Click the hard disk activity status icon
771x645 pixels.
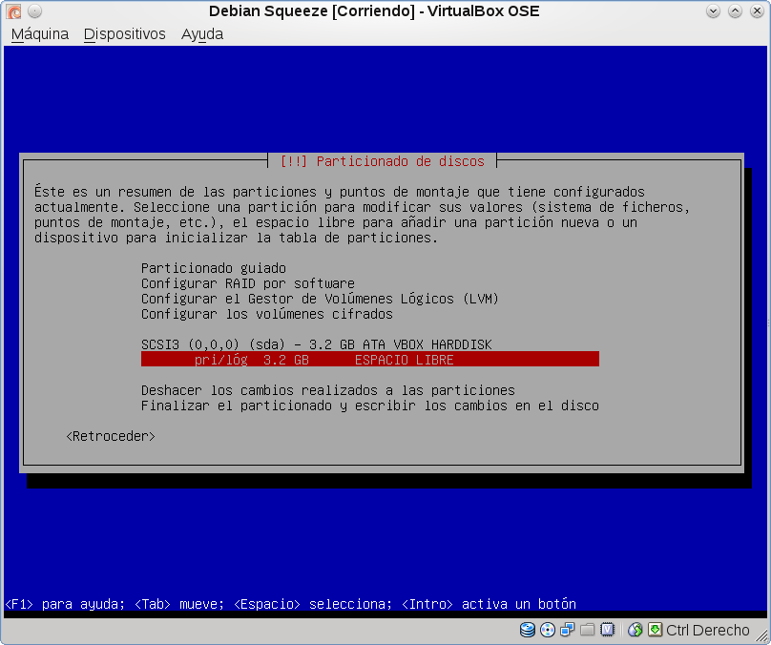[528, 630]
